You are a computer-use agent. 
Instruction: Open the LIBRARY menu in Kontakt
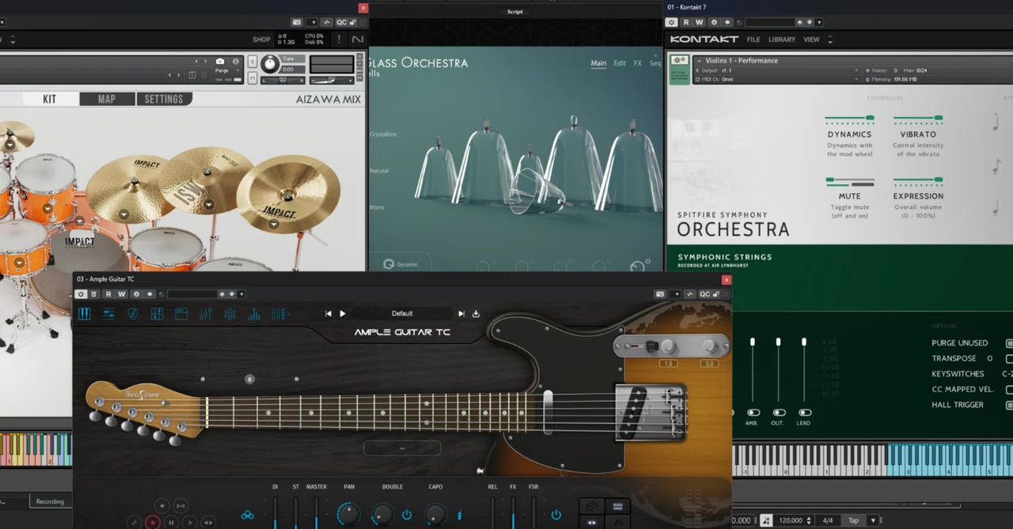click(x=782, y=40)
